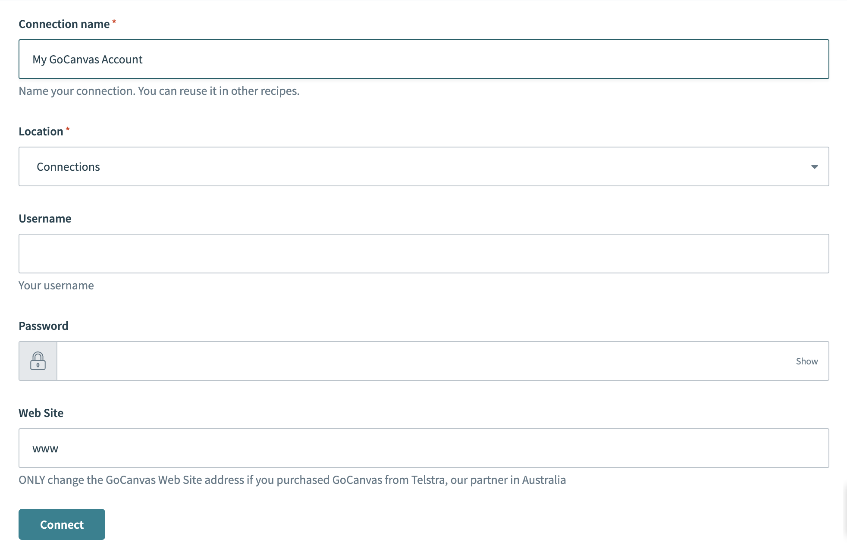Click the Password field label

43,326
